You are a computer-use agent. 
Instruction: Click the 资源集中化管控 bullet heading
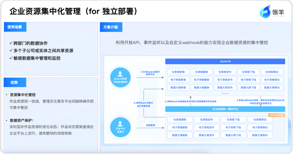pos(23,95)
